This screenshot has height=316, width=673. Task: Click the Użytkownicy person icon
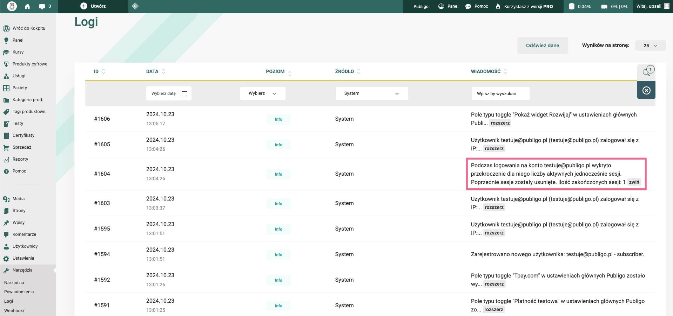[x=6, y=247]
